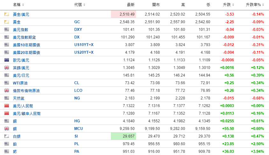Screen dimensions: 269x155
Task: Click the UK flag beside 倫敦布倫特原油
Action: tap(7, 91)
